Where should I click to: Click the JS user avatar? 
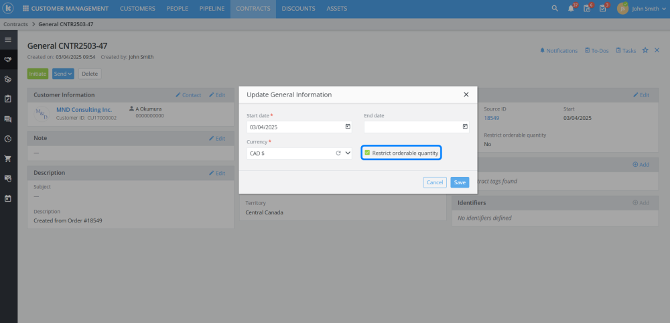coord(622,9)
